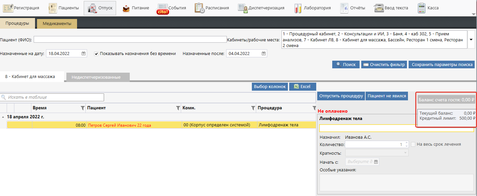Expand Кабинеты/рабочие места dropdown list
This screenshot has height=196, width=477.
coord(471,39)
